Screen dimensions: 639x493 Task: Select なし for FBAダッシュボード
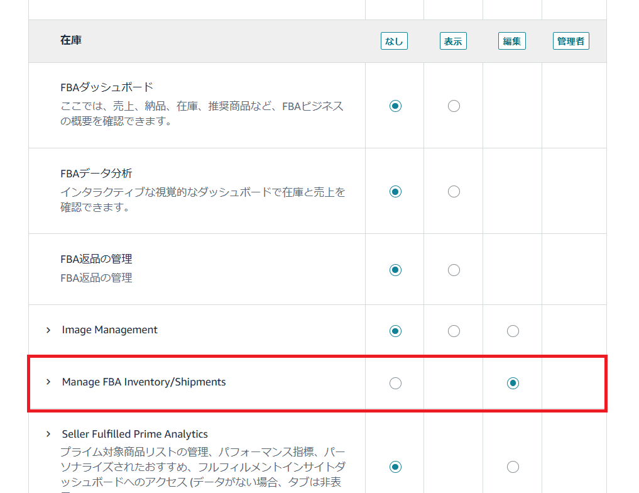(395, 106)
